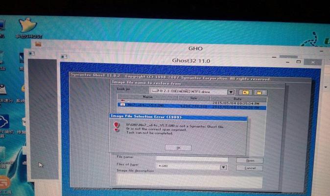The height and width of the screenshot is (196, 330).
Task: Minimize the Ghost32 11.0 window
Action: [x=288, y=62]
